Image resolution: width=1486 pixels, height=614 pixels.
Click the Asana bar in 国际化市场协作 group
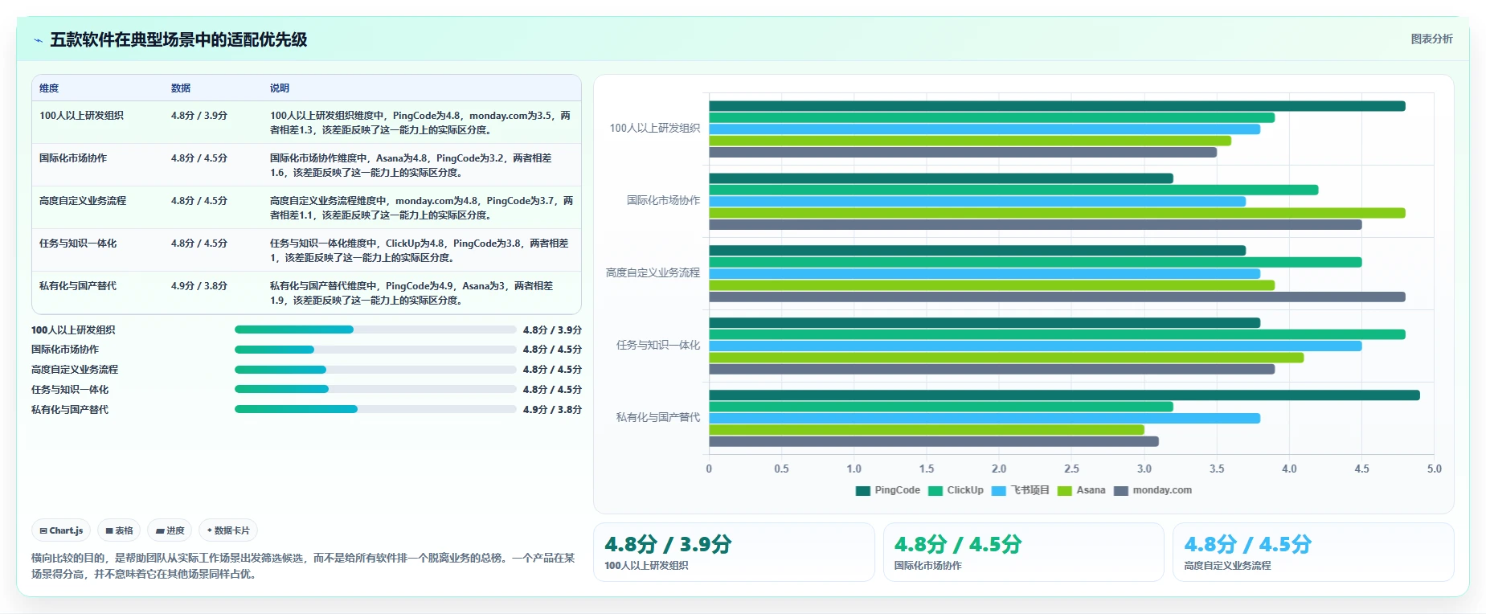click(x=1057, y=213)
